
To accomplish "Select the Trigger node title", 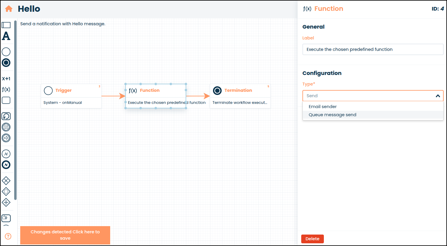I will point(63,90).
